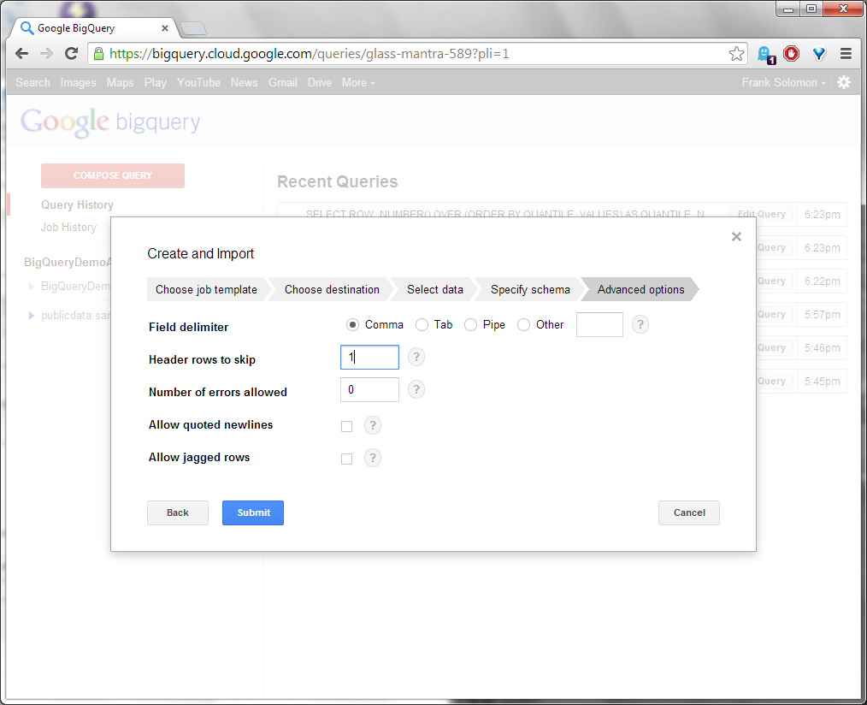
Task: Cancel the Create and Import dialog
Action: click(x=689, y=513)
